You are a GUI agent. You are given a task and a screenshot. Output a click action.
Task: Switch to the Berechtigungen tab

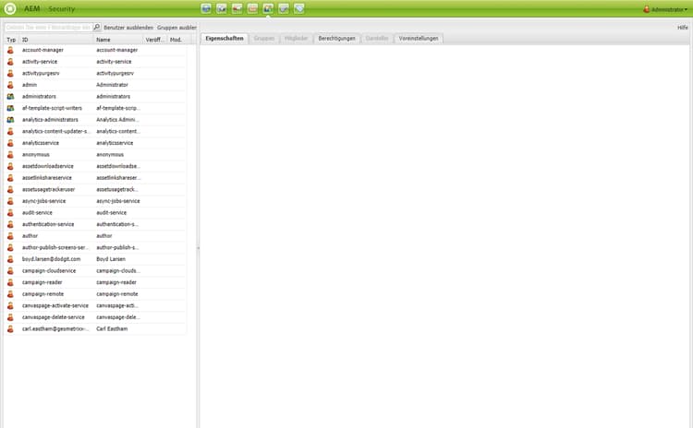pos(336,39)
